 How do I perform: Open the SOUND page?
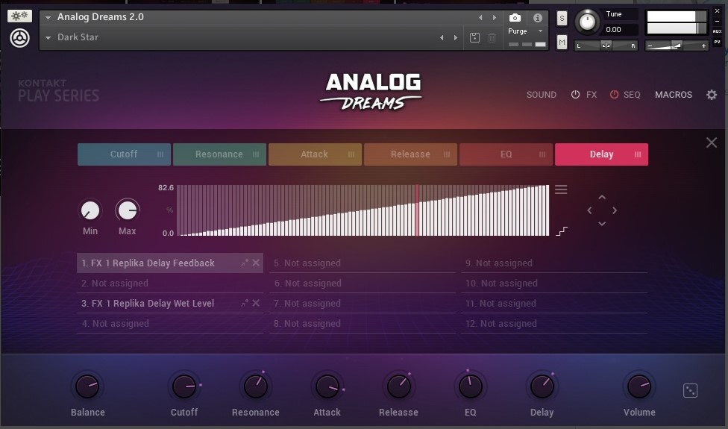[x=542, y=95]
